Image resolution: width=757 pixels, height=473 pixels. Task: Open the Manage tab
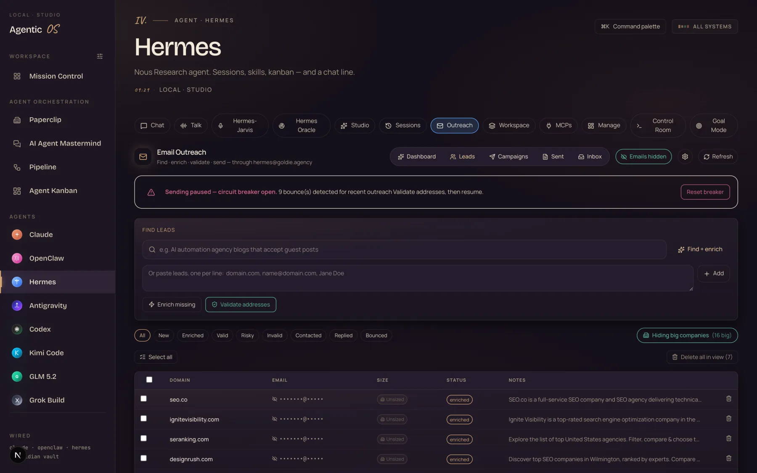tap(604, 125)
